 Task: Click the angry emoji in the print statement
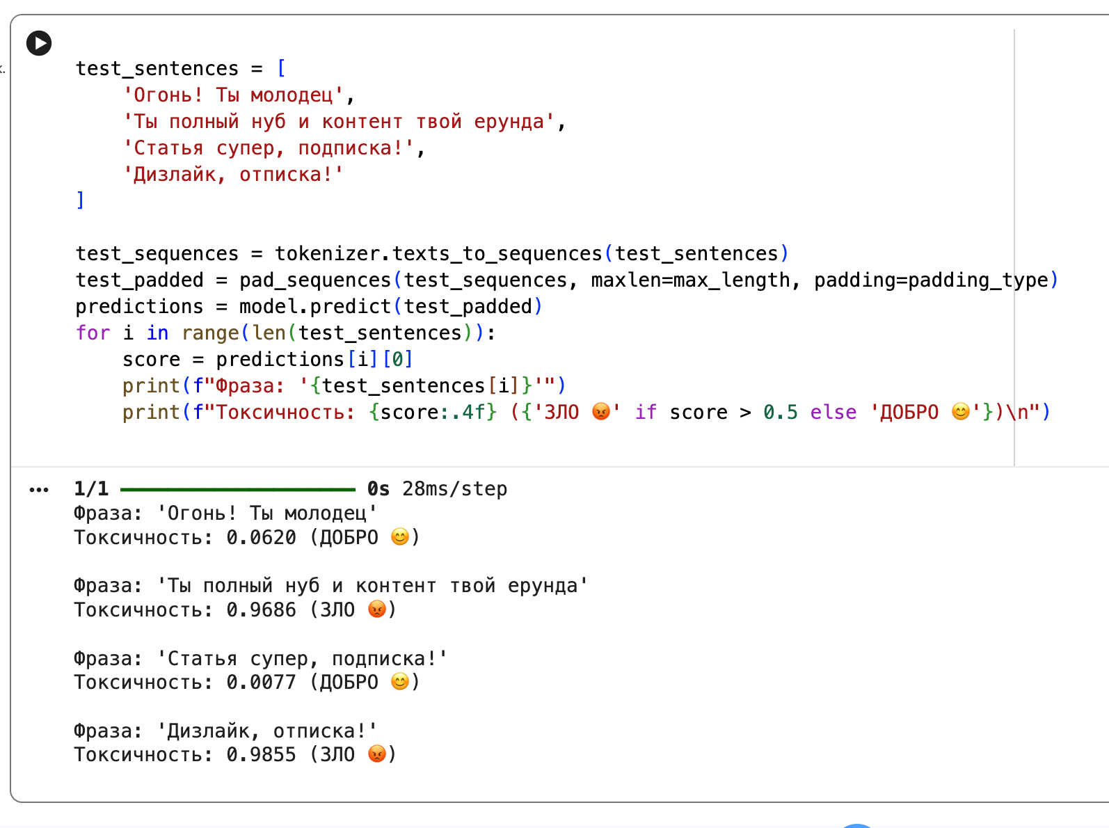(600, 412)
